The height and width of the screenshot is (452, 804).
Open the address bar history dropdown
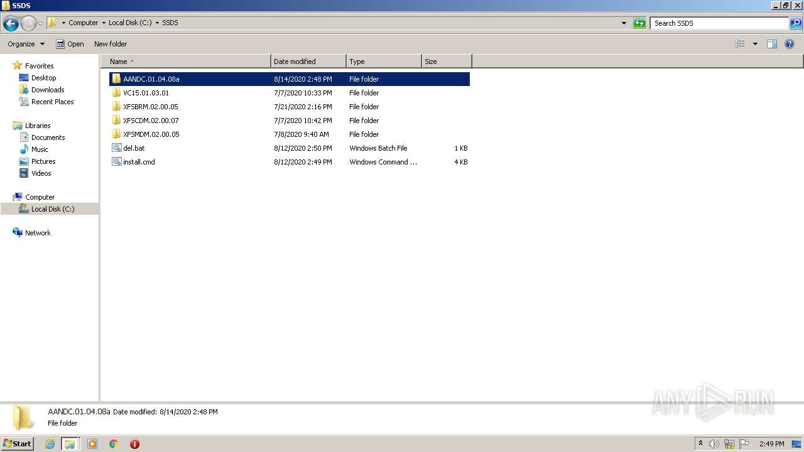pyautogui.click(x=624, y=23)
